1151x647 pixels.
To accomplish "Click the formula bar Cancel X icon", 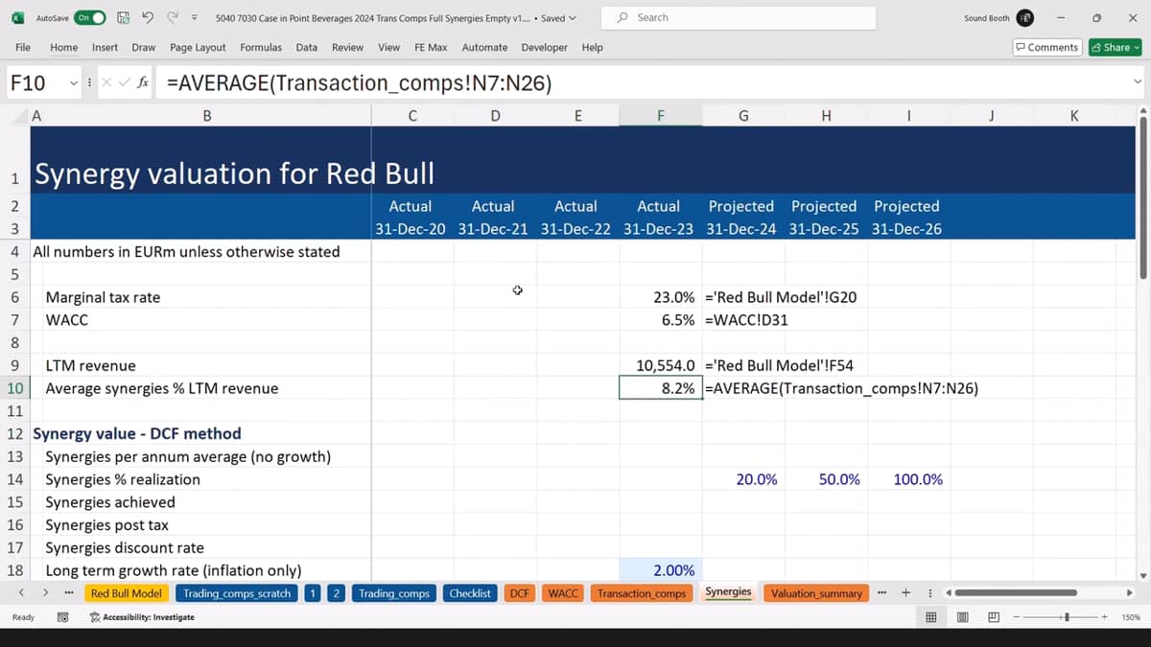I will click(105, 83).
